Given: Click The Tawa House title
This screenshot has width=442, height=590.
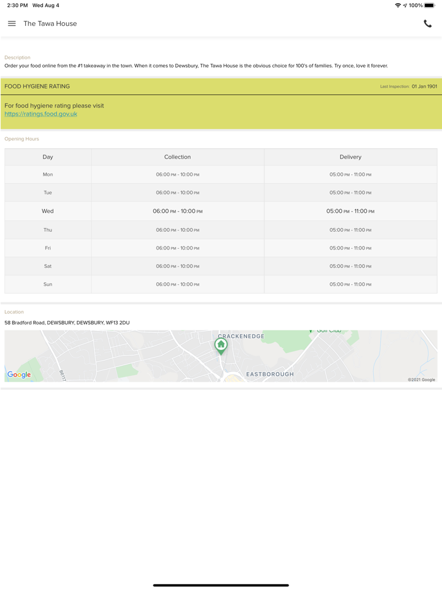Looking at the screenshot, I should point(50,23).
